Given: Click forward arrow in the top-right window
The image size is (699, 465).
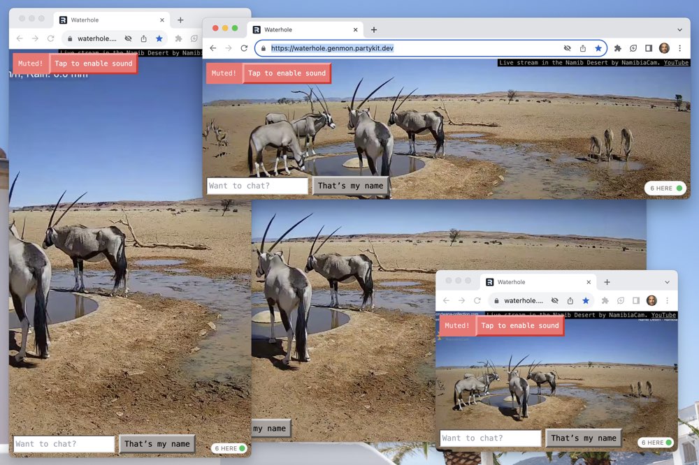Looking at the screenshot, I should [229, 48].
